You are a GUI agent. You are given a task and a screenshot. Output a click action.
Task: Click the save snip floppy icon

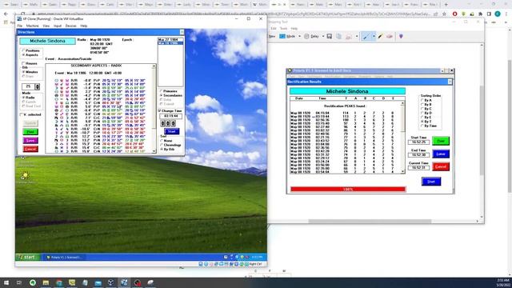(329, 37)
